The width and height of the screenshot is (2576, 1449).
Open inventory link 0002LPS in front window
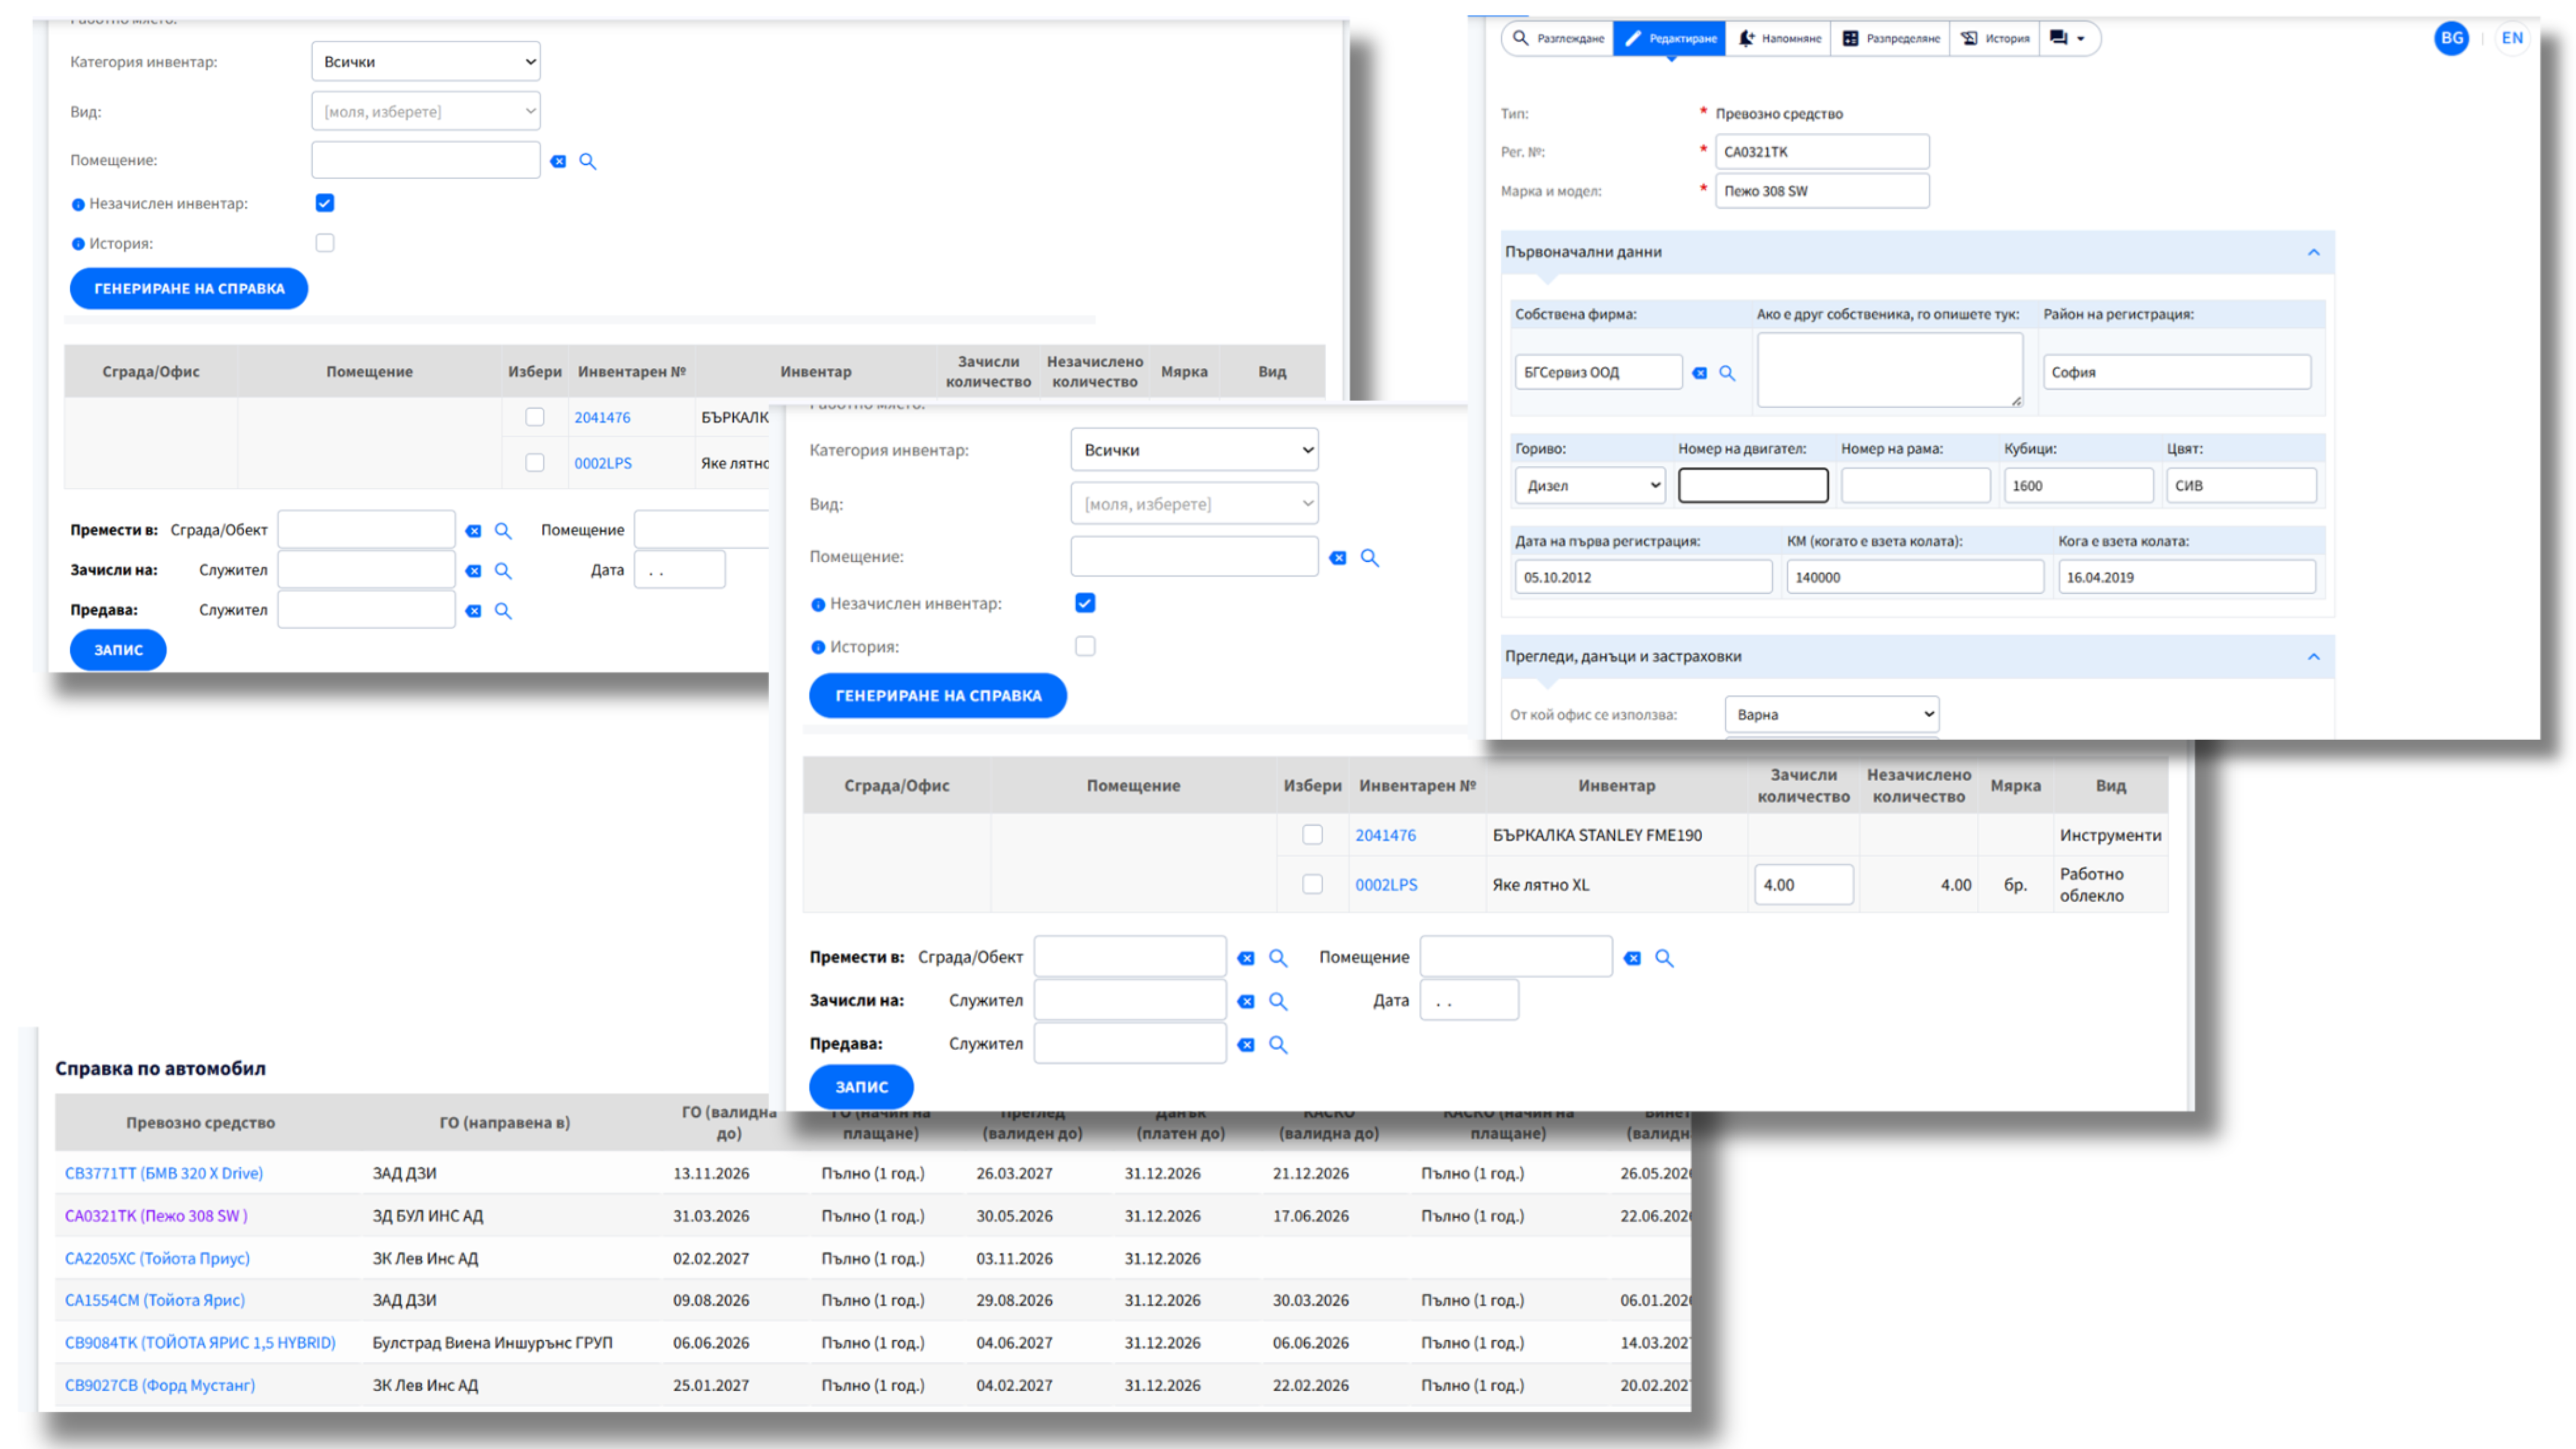pyautogui.click(x=1386, y=885)
